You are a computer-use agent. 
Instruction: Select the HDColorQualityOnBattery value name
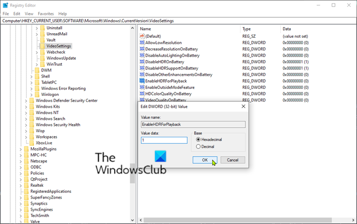[168, 94]
